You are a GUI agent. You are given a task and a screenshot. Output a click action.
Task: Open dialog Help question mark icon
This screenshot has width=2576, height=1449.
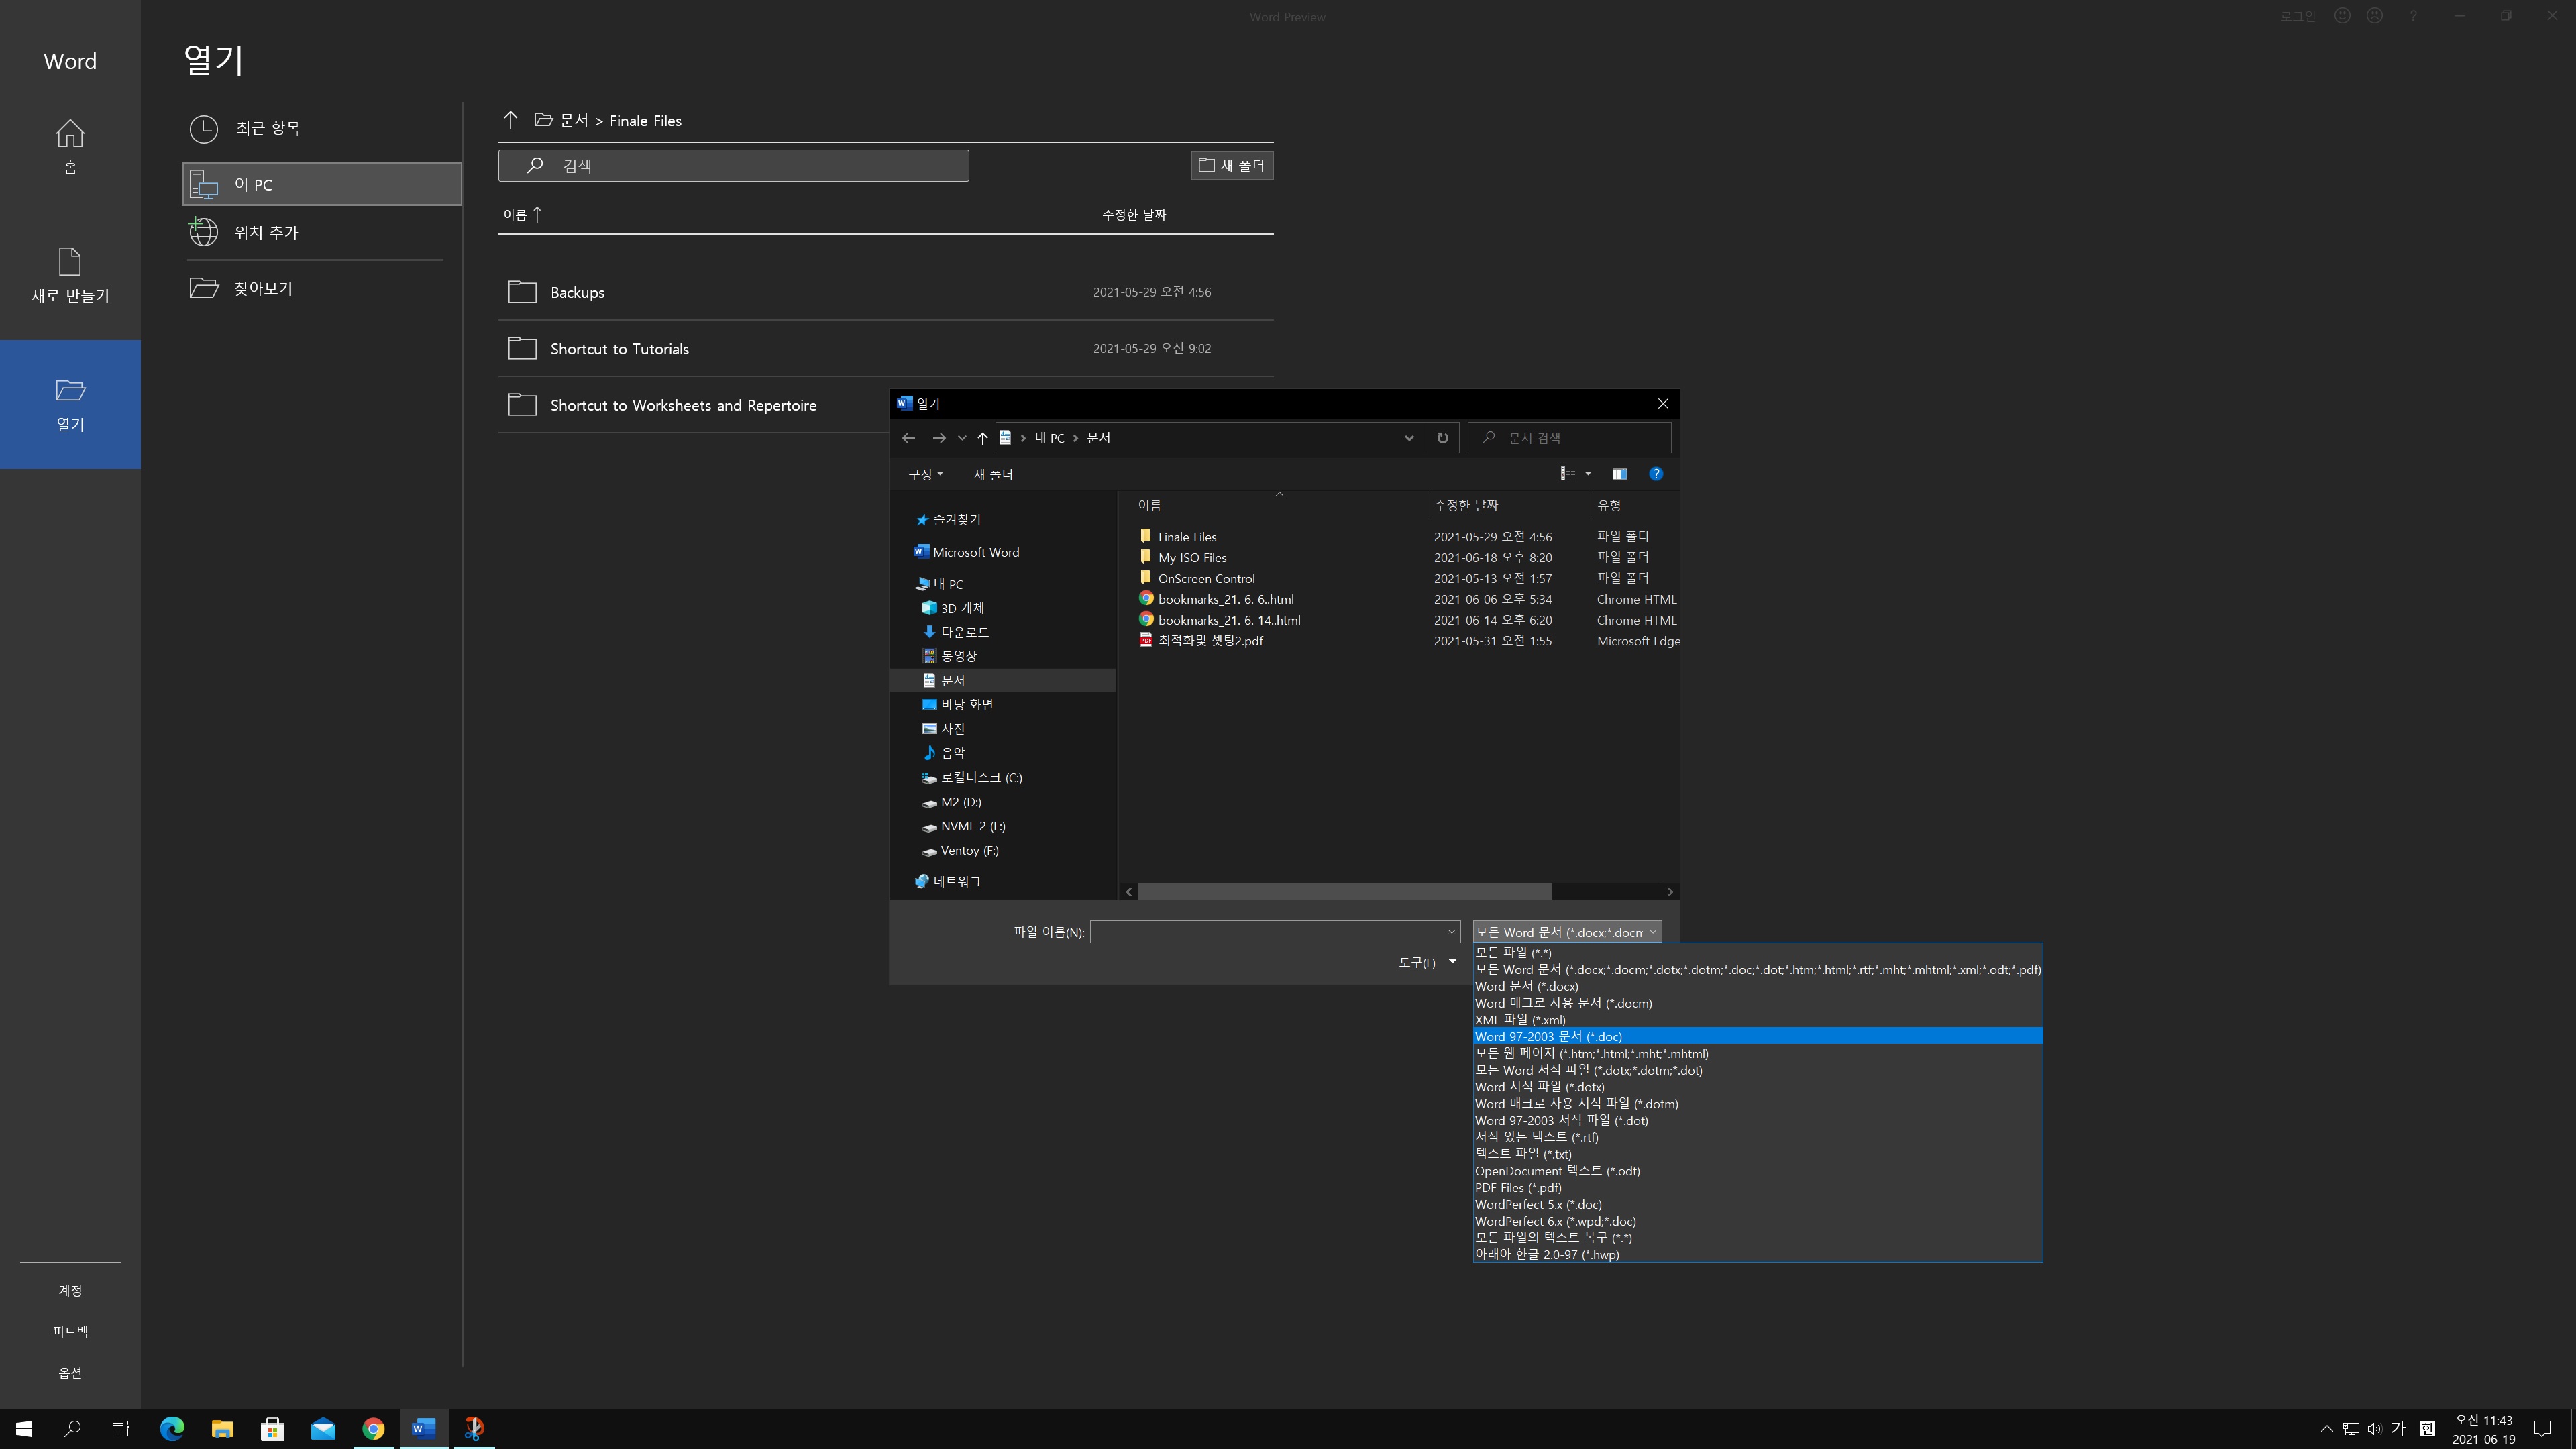click(1656, 474)
